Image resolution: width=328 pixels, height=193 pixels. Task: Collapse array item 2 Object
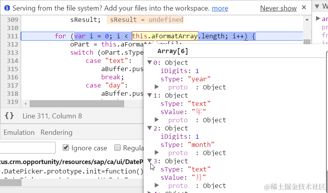150,128
